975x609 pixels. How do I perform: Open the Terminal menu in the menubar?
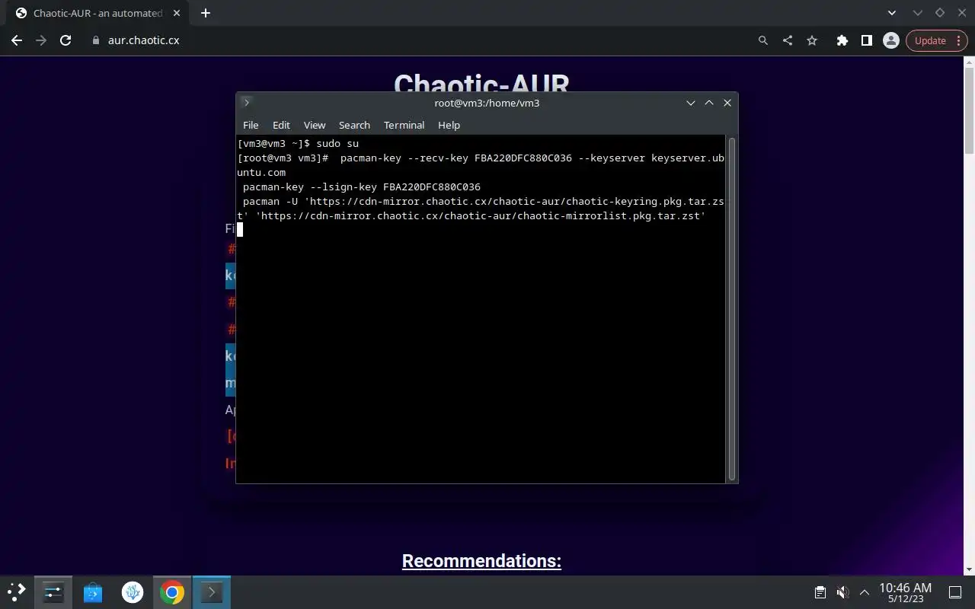pos(404,125)
